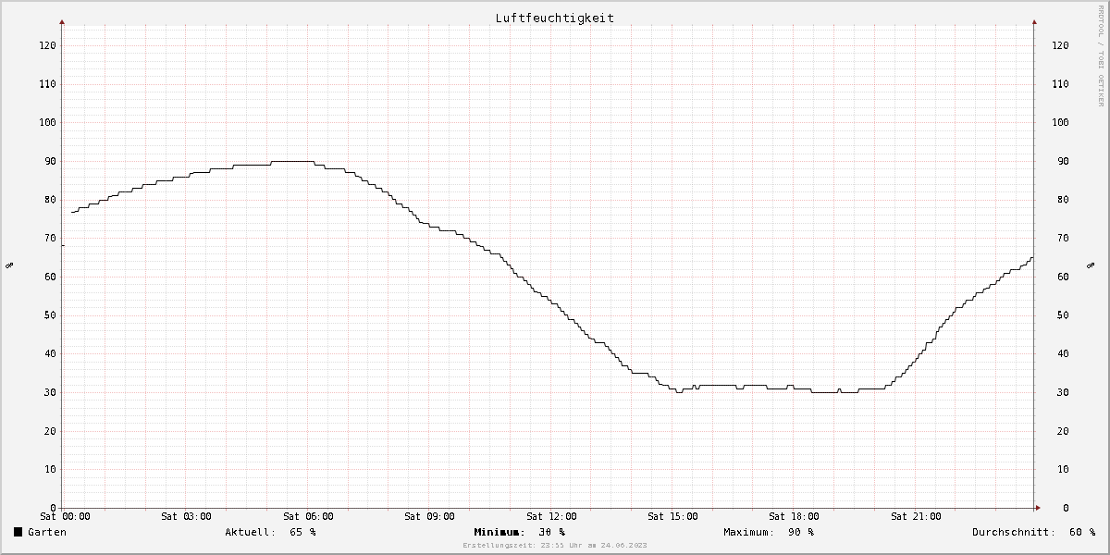The image size is (1110, 555).
Task: Click the 70 label on the right axis
Action: click(x=1064, y=238)
